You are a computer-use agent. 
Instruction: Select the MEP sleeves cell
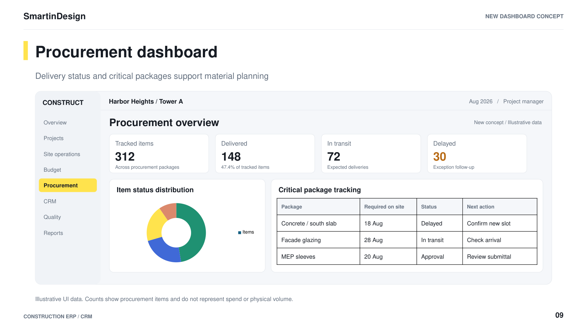[x=318, y=257]
